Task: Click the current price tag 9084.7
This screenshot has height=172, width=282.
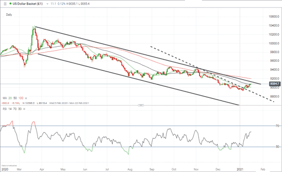Action: pyautogui.click(x=275, y=84)
